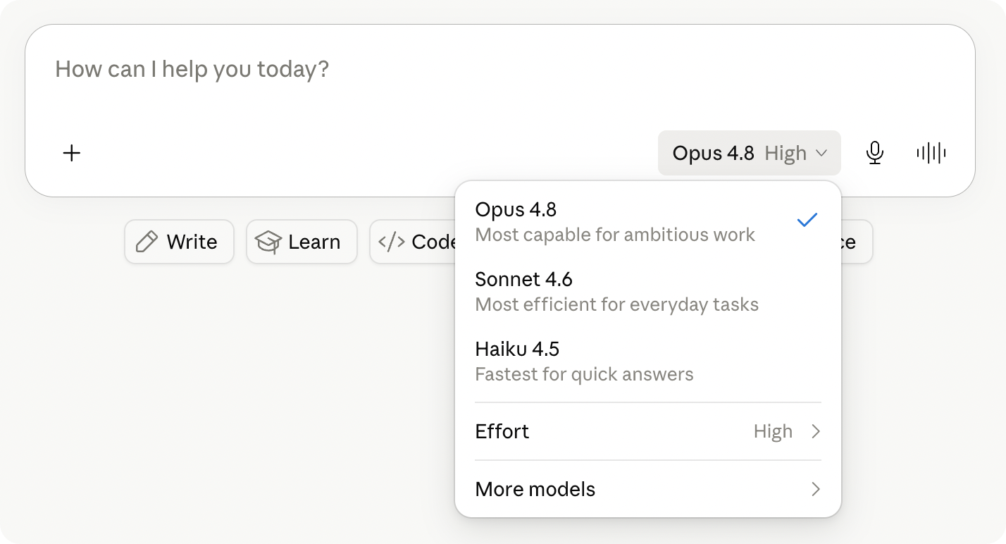Start dictation with the microphone icon
The image size is (1006, 544).
point(874,153)
